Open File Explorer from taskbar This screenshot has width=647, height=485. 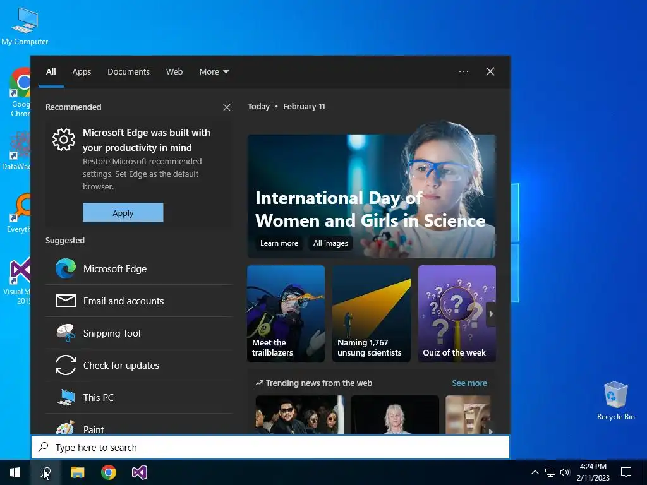[77, 472]
